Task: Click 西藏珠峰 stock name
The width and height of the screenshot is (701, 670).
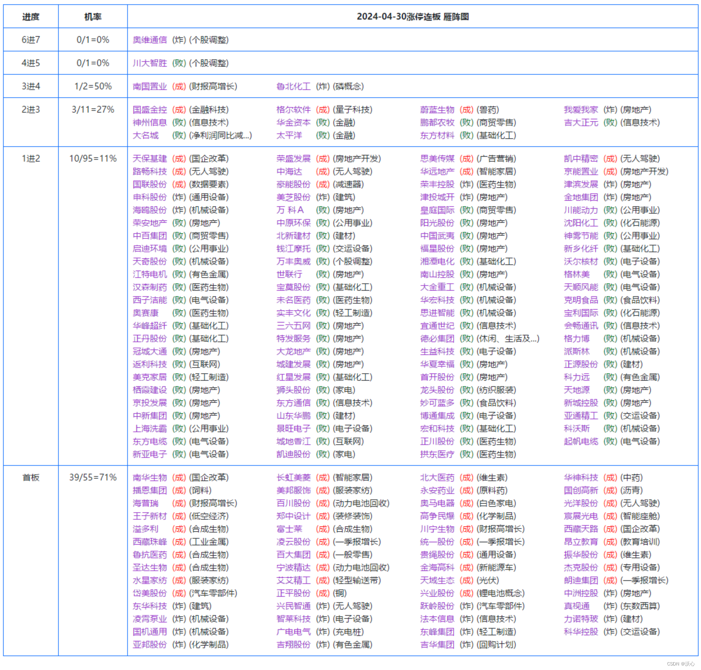Action: point(150,541)
